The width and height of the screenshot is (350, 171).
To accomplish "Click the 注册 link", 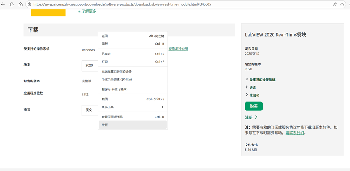I will tap(251, 117).
